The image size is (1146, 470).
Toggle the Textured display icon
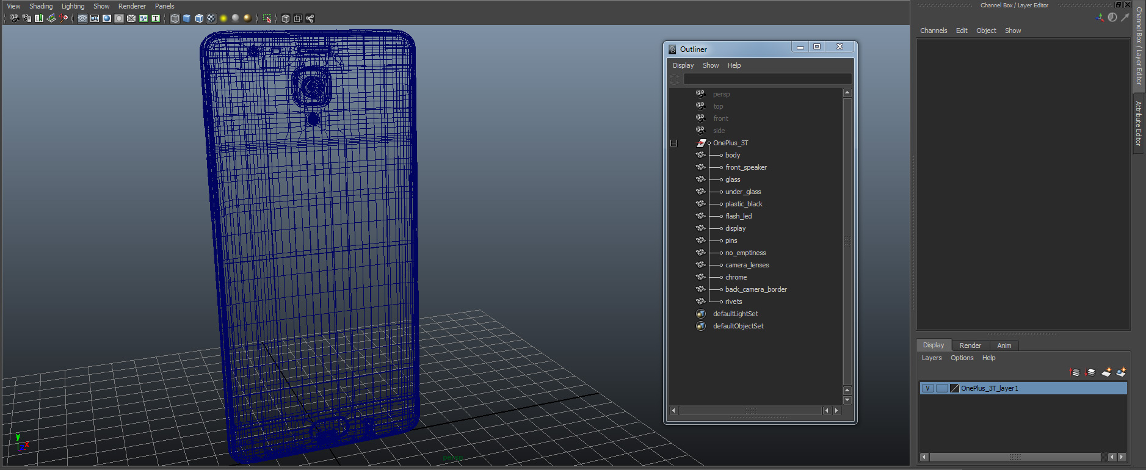click(x=211, y=18)
